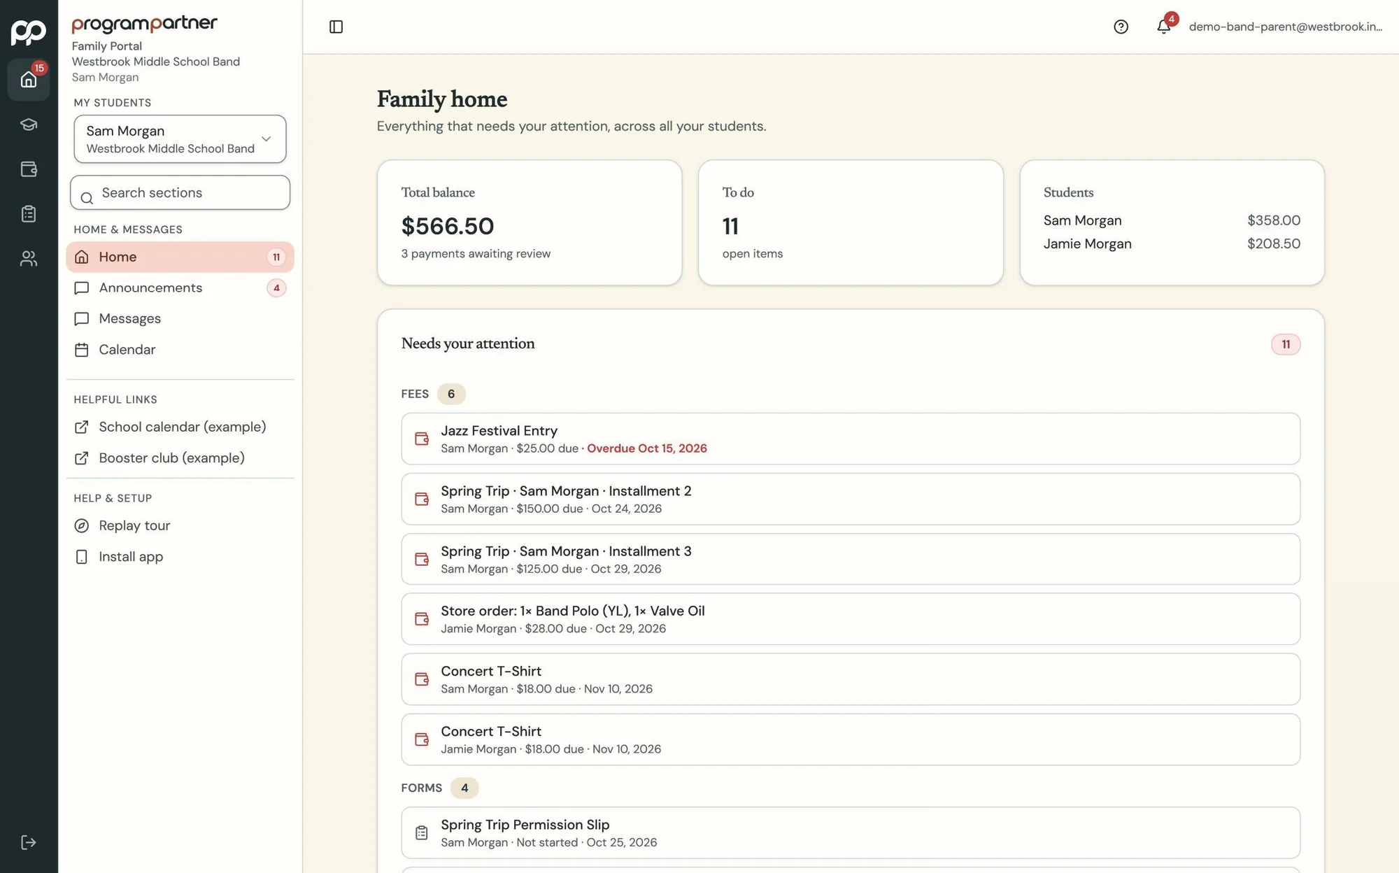
Task: Open Messages in the sidebar
Action: pos(180,318)
